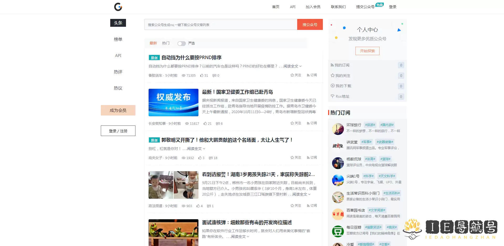This screenshot has height=246, width=504.
Task: Click the 搜公众号 search button
Action: point(310,25)
